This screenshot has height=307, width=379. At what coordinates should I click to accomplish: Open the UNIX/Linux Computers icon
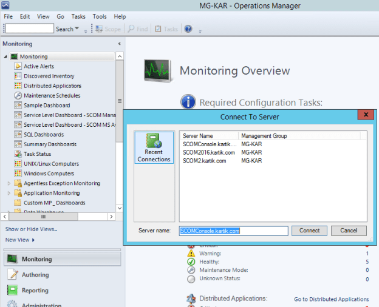coord(18,164)
